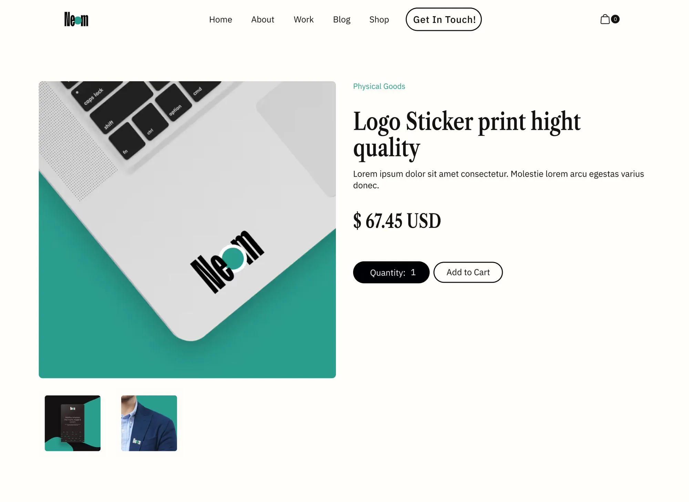View the blue blazer thumbnail image
689x502 pixels.
[x=149, y=423]
